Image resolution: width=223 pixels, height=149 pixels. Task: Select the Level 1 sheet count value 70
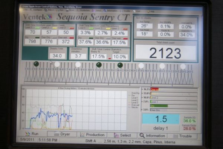[33, 32]
